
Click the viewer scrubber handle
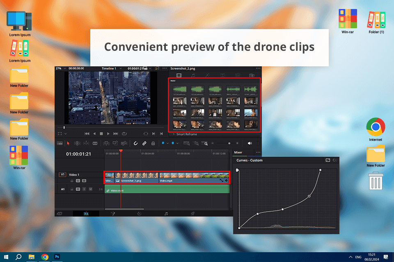64,128
